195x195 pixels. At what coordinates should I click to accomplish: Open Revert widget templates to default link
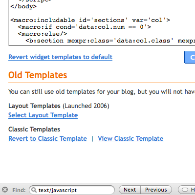(60, 57)
